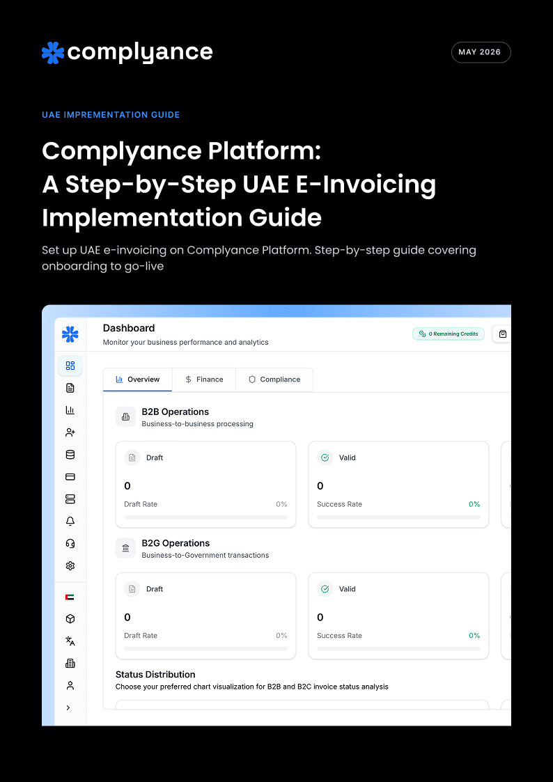Screen dimensions: 553x782
Task: Click the complyance logo at top
Action: click(x=127, y=52)
